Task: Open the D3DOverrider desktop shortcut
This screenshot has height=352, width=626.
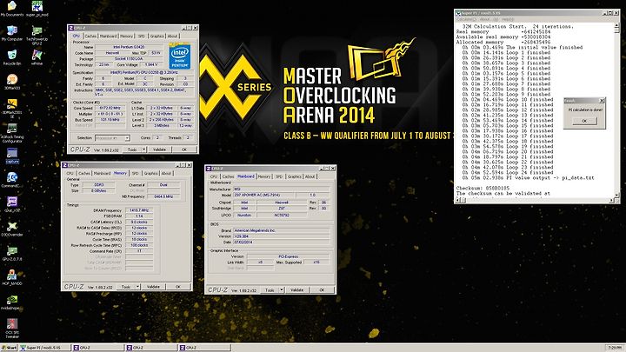Action: pyautogui.click(x=12, y=229)
